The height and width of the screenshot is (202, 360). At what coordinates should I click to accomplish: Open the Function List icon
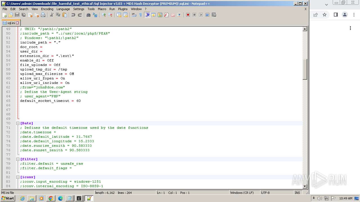[166, 15]
